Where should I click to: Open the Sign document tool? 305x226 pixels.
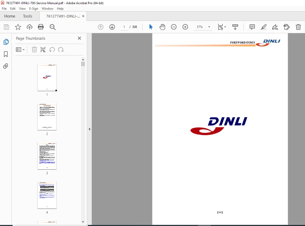[275, 27]
